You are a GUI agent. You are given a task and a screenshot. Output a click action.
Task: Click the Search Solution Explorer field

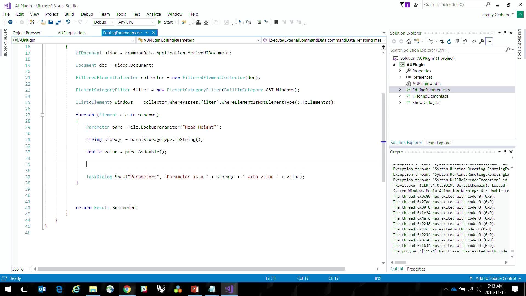[447, 50]
